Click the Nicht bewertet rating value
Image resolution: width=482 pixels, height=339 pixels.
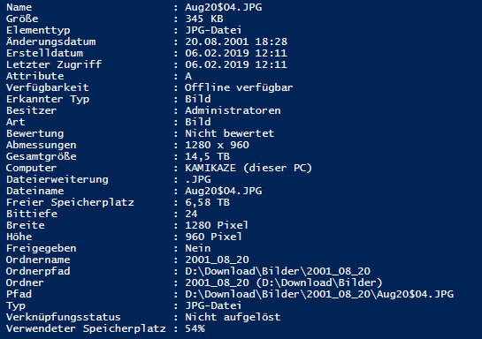[229, 133]
